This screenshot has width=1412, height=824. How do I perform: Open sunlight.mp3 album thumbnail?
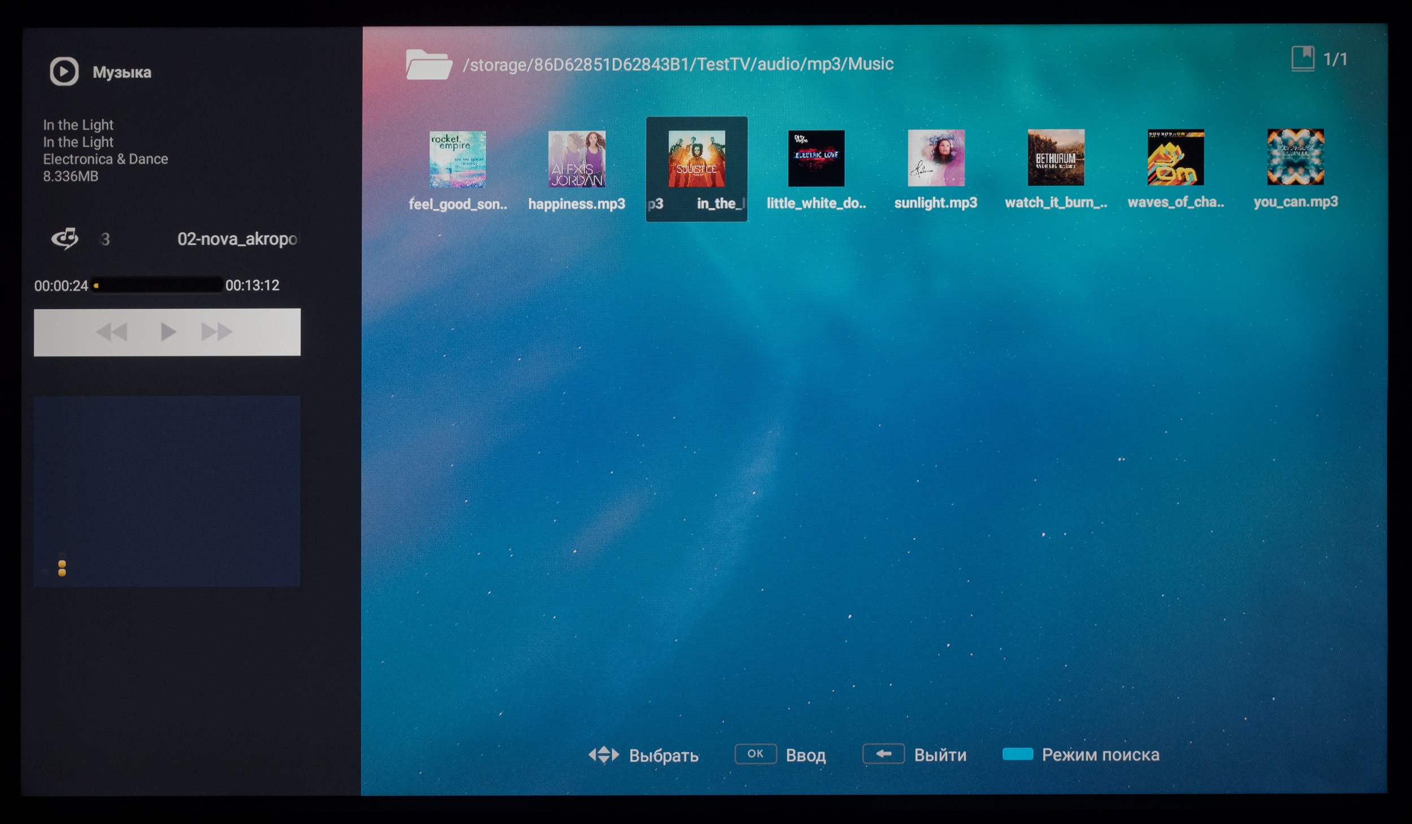point(936,158)
